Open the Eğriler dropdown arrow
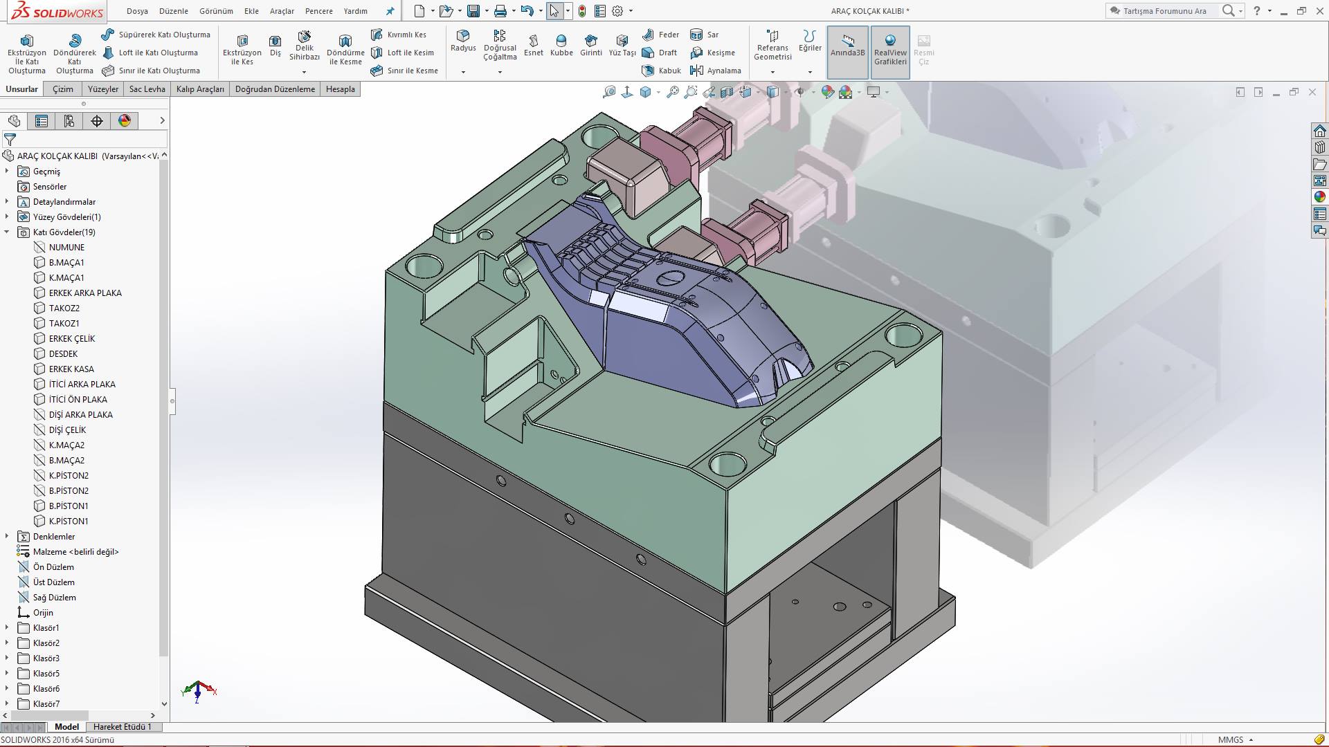Screen dimensions: 1329x747 click(810, 72)
